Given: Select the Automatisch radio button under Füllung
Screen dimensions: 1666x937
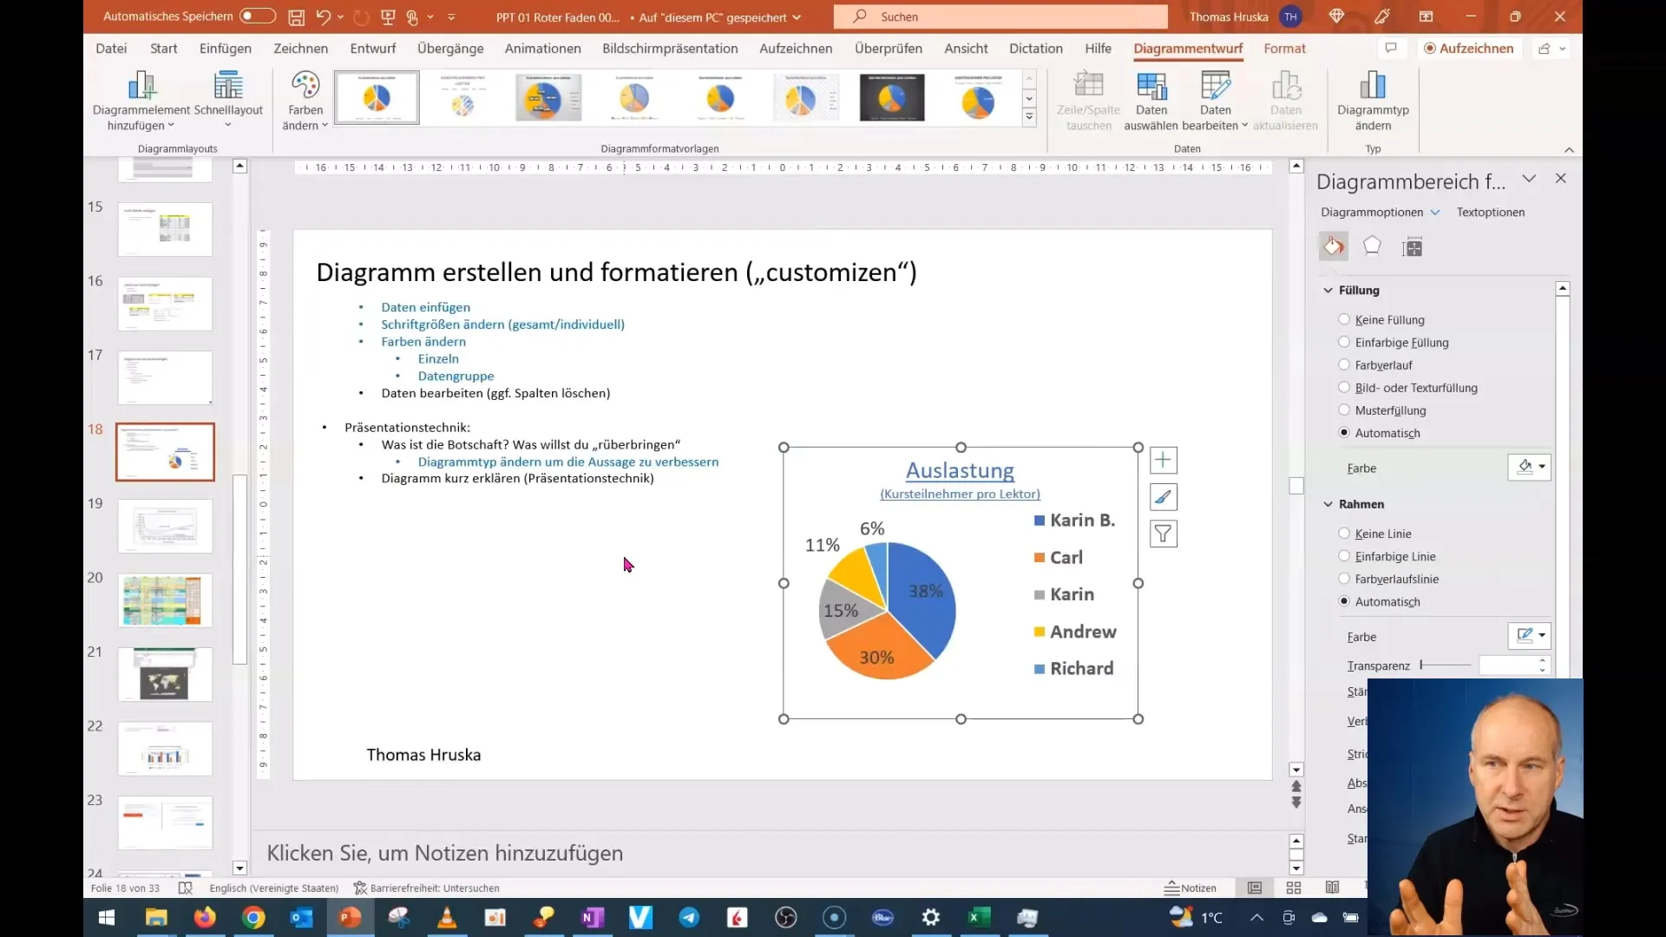Looking at the screenshot, I should pyautogui.click(x=1344, y=432).
